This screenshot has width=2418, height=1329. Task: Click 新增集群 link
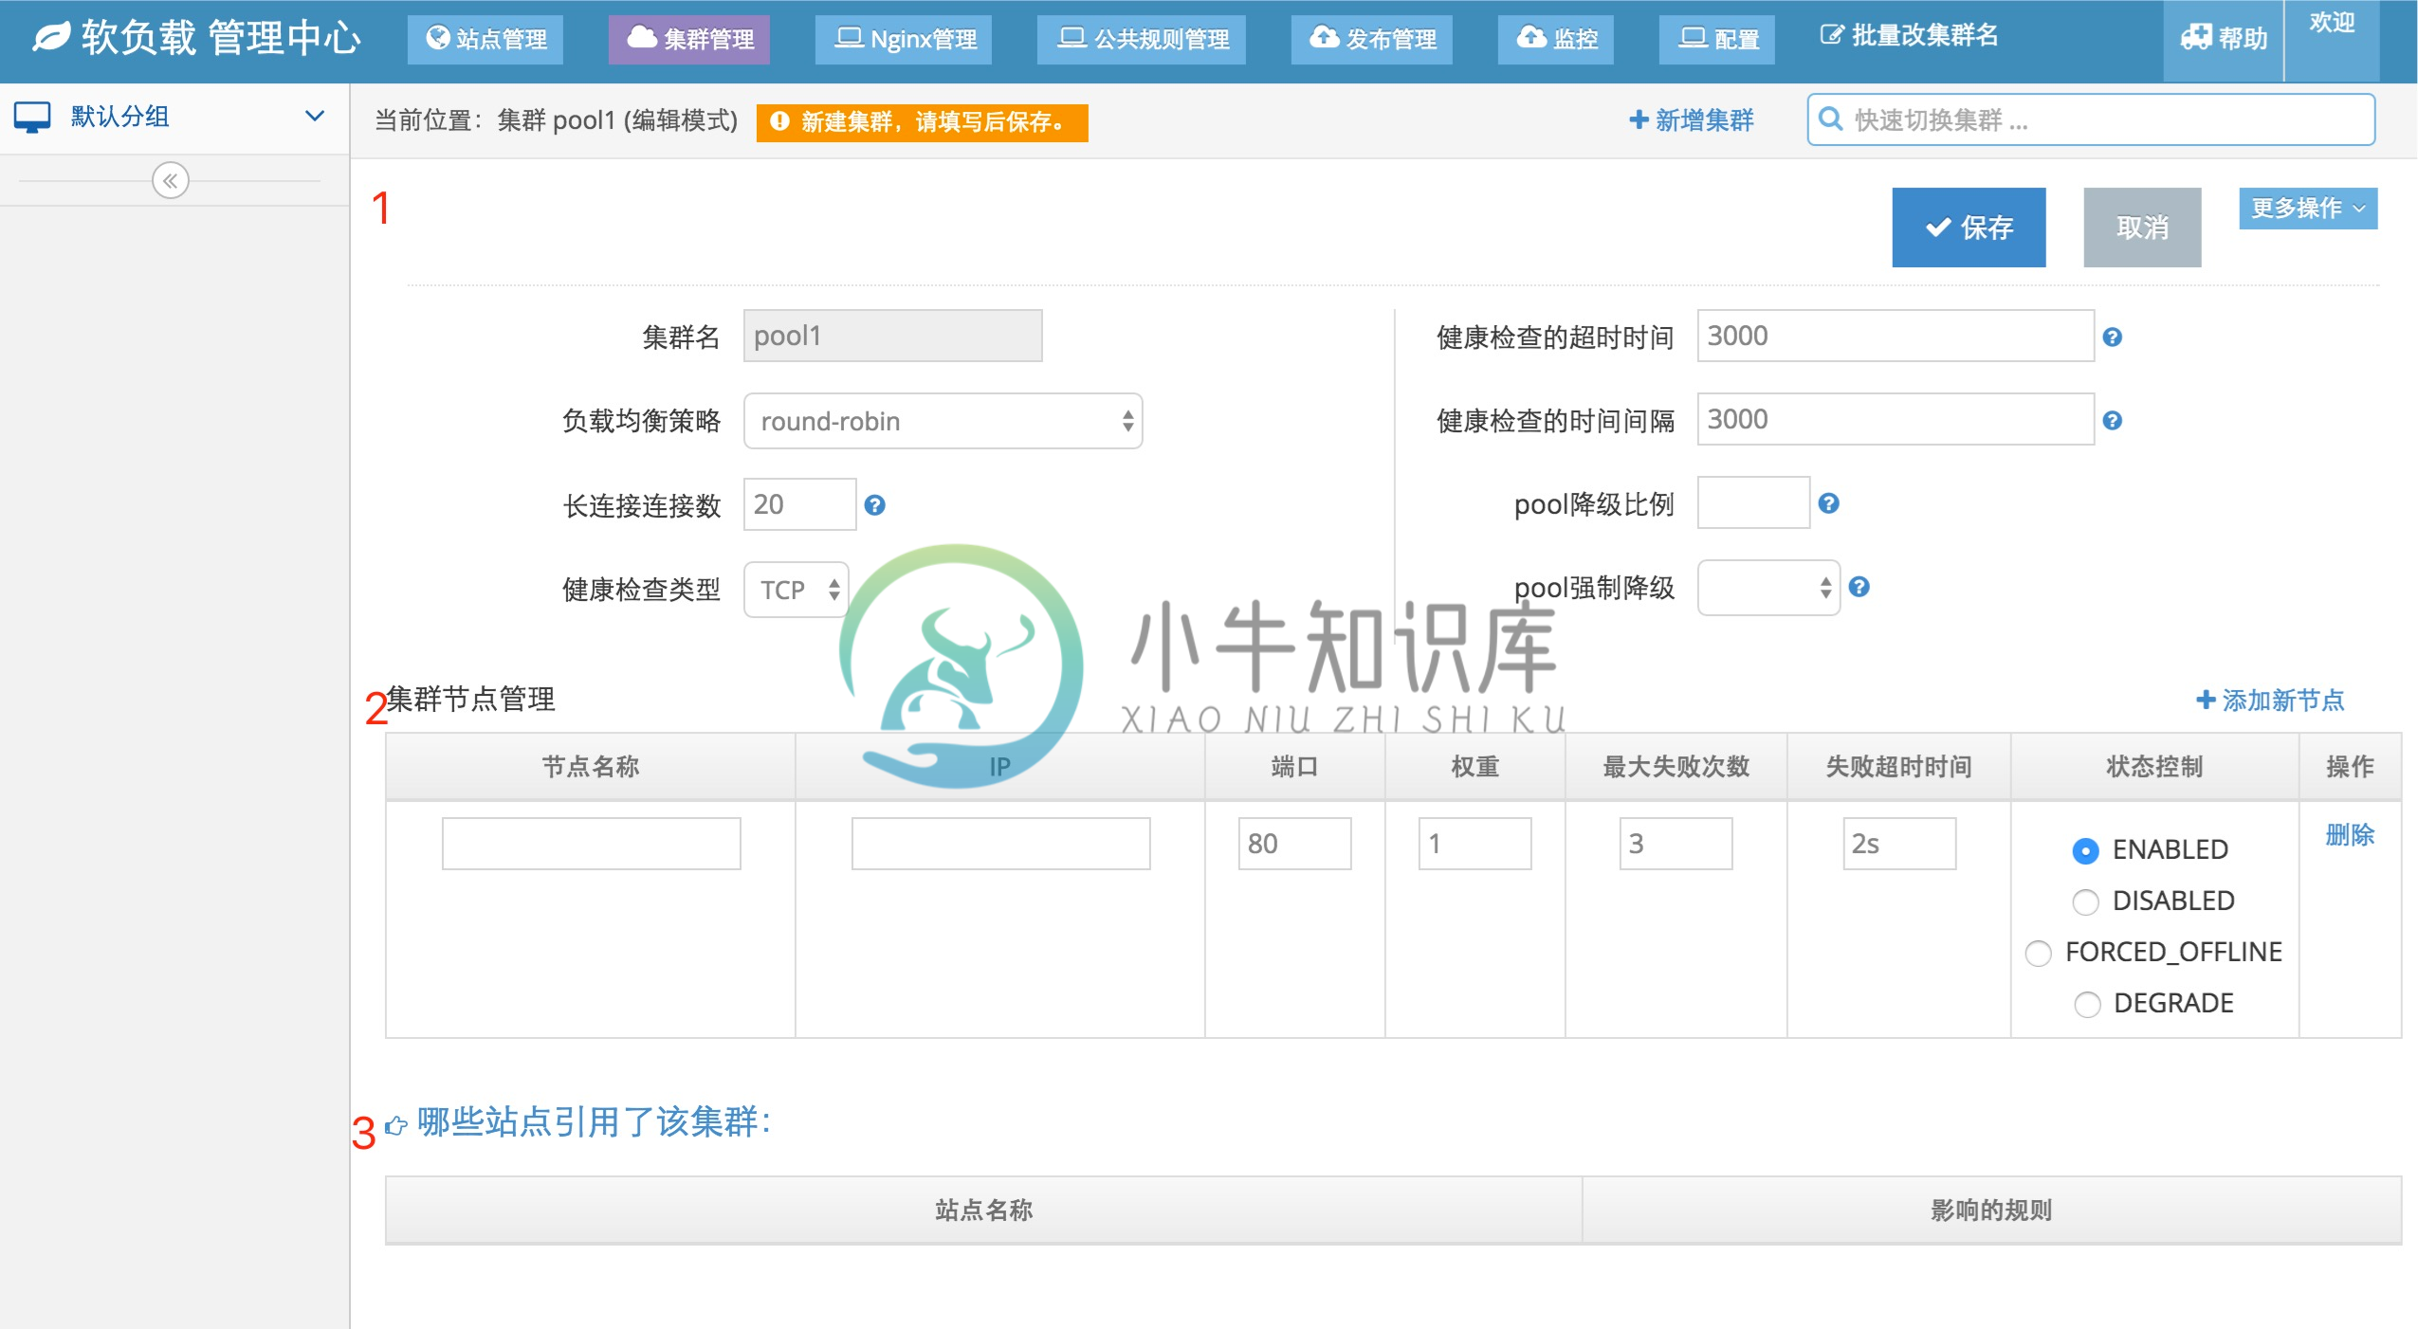(x=1692, y=120)
